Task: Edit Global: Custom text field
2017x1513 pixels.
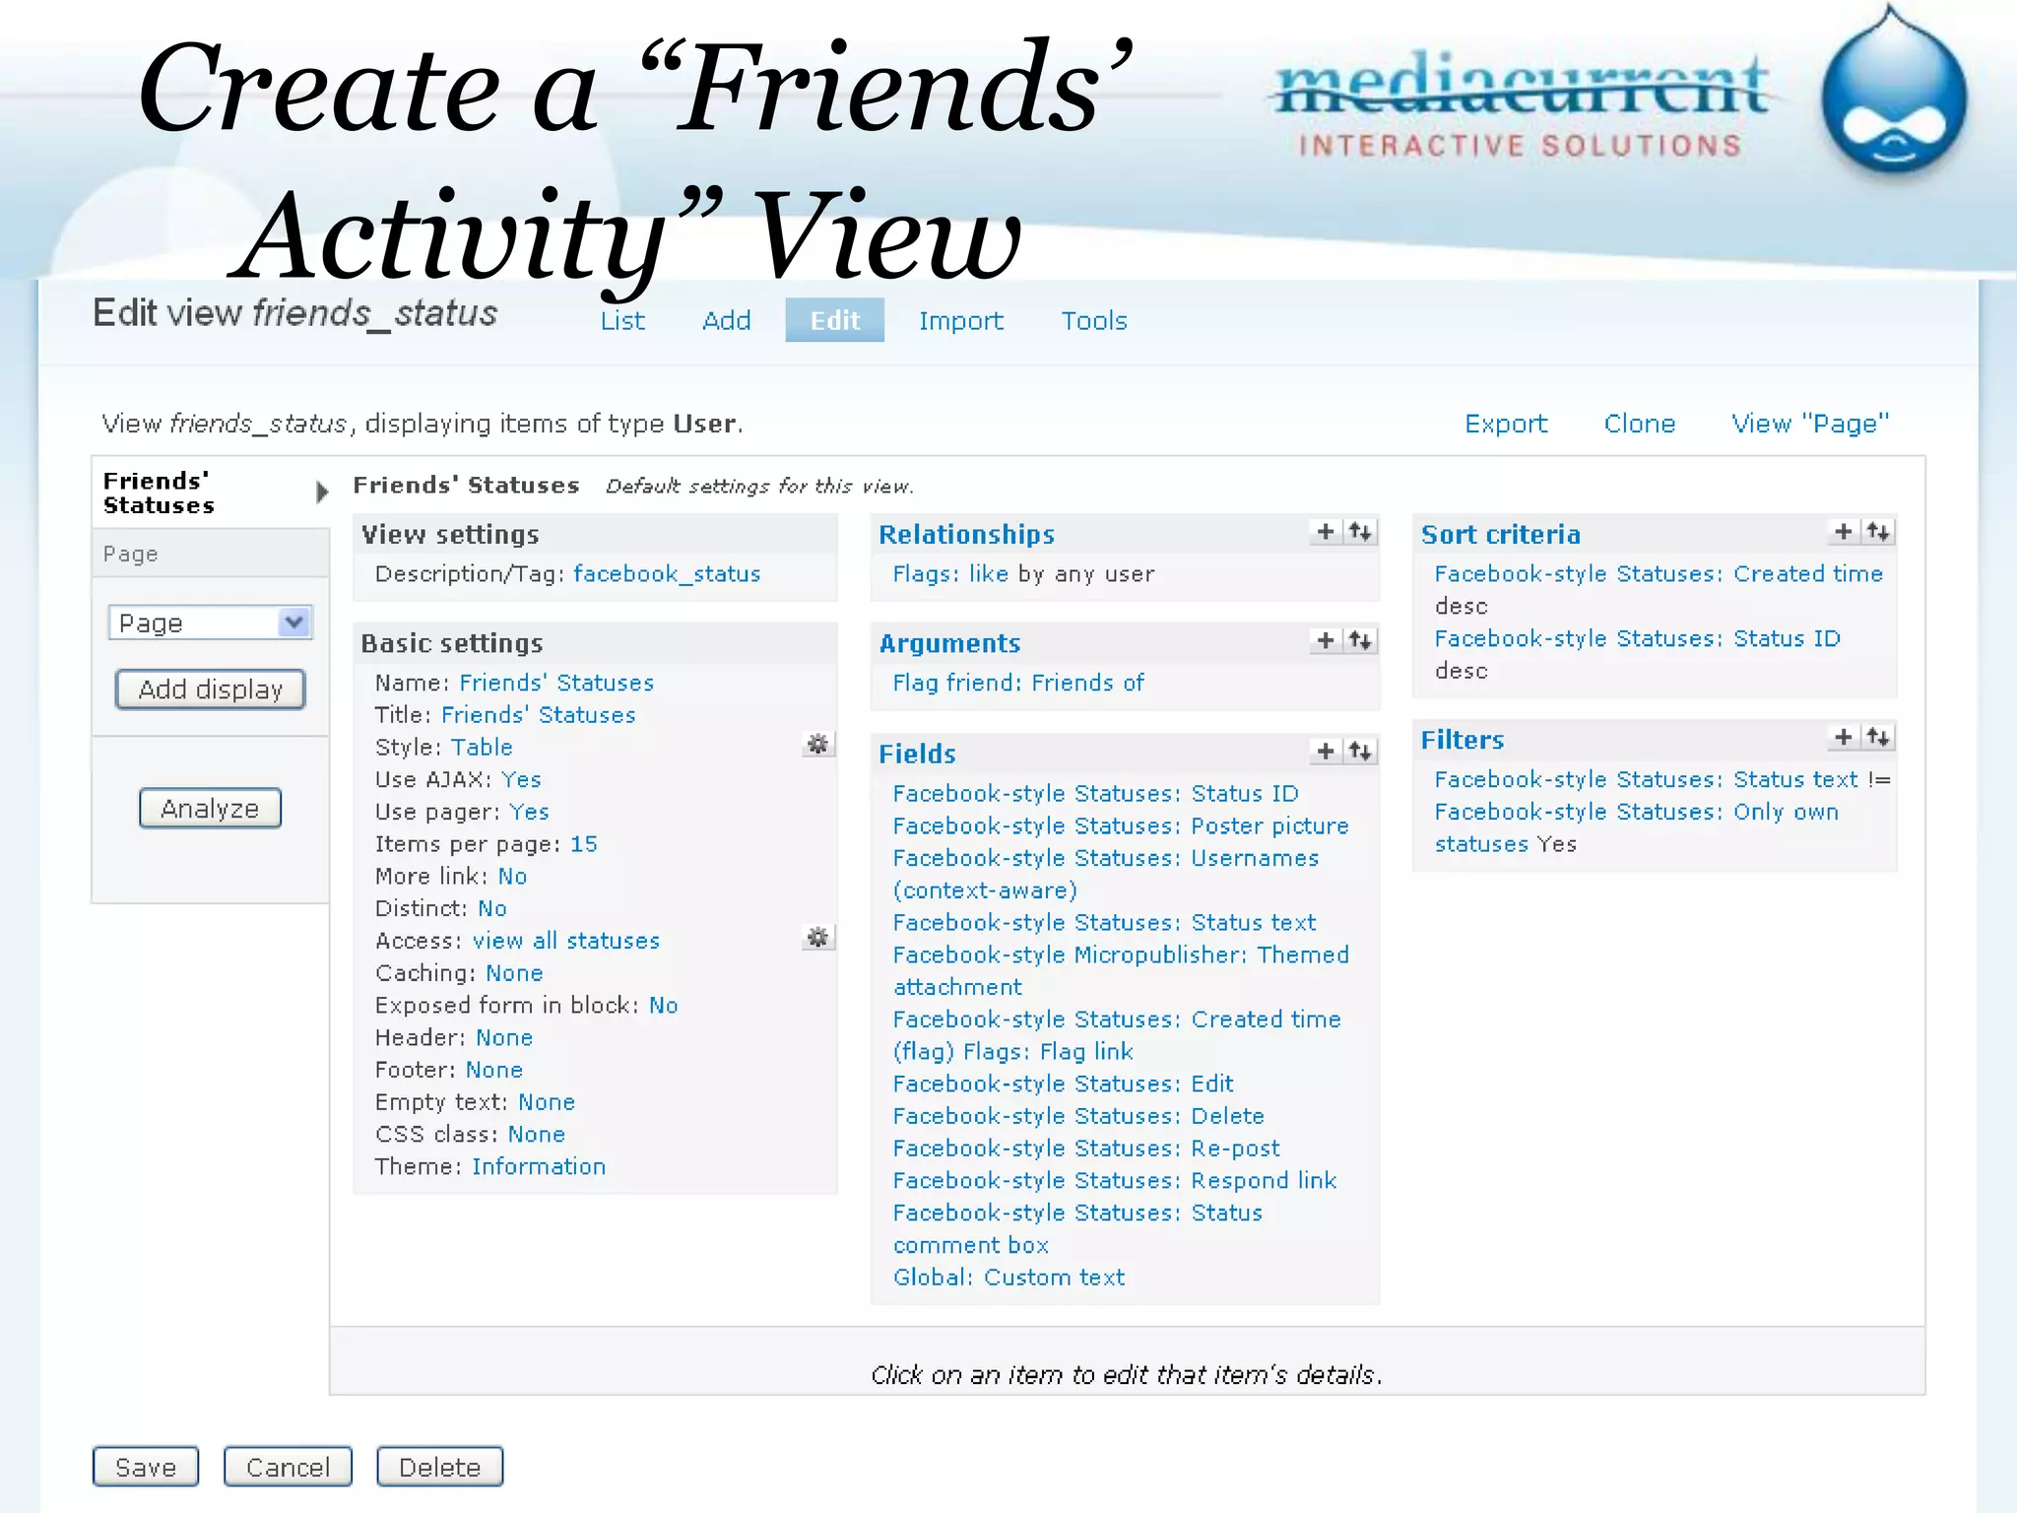Action: tap(1008, 1277)
